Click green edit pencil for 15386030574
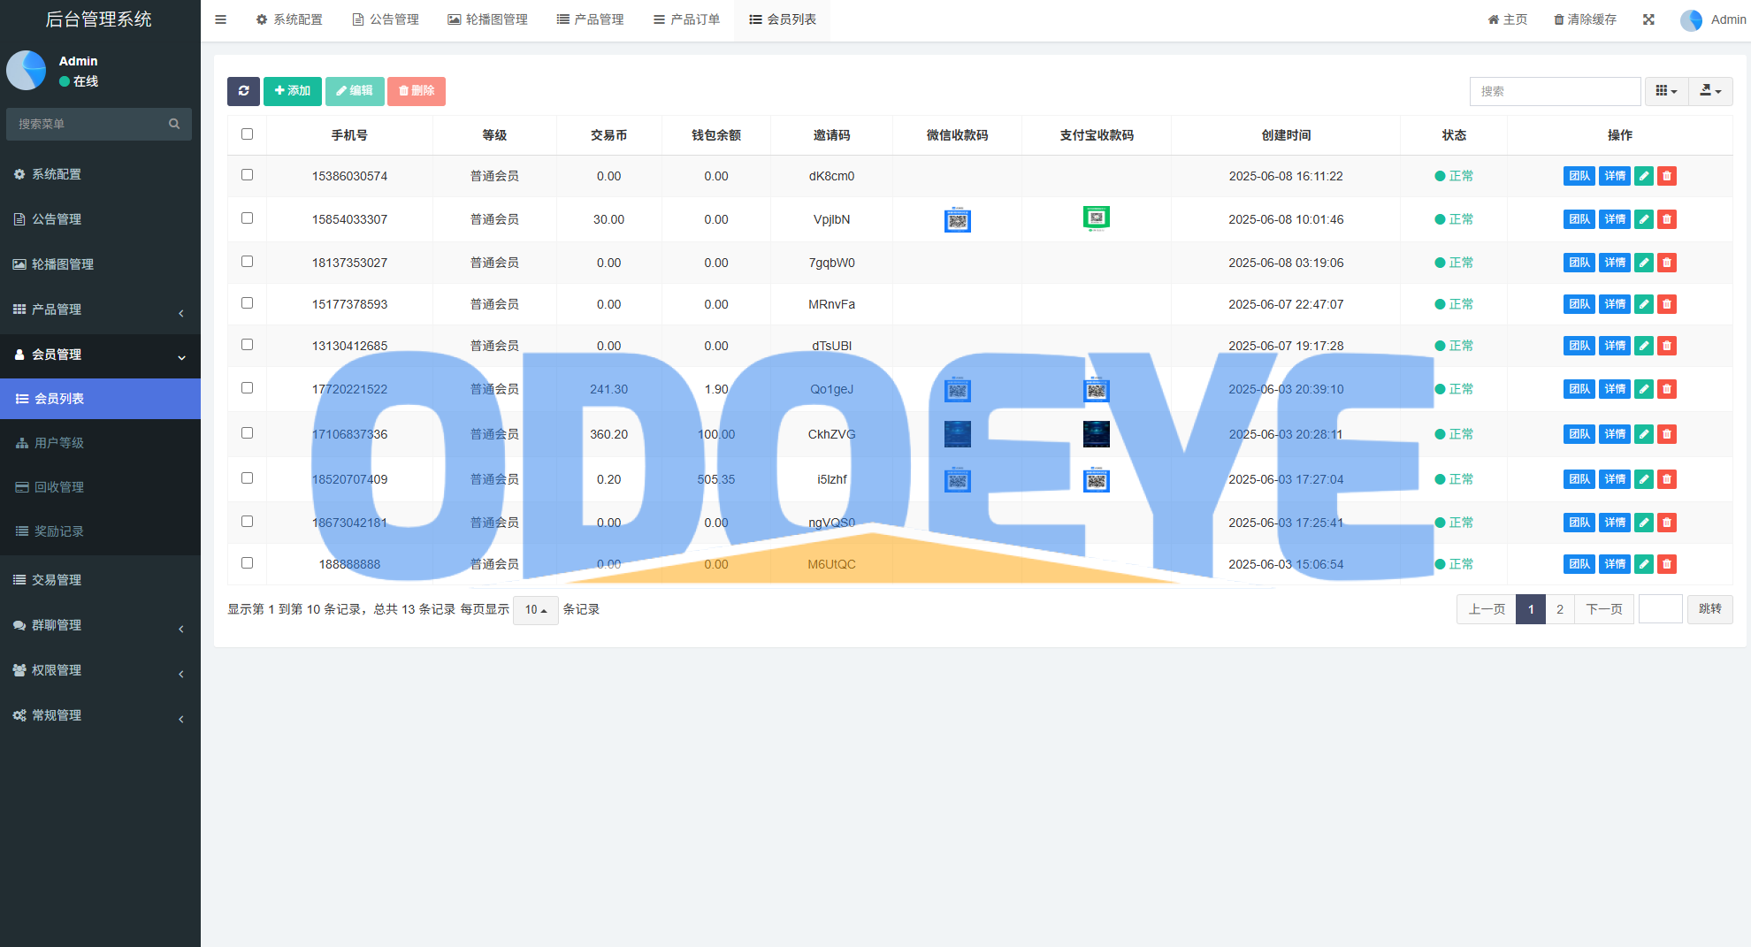This screenshot has width=1751, height=947. [x=1643, y=176]
